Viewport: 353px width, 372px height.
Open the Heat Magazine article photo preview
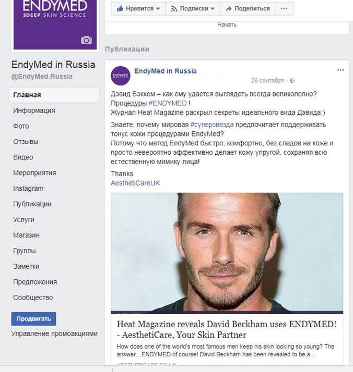click(227, 252)
